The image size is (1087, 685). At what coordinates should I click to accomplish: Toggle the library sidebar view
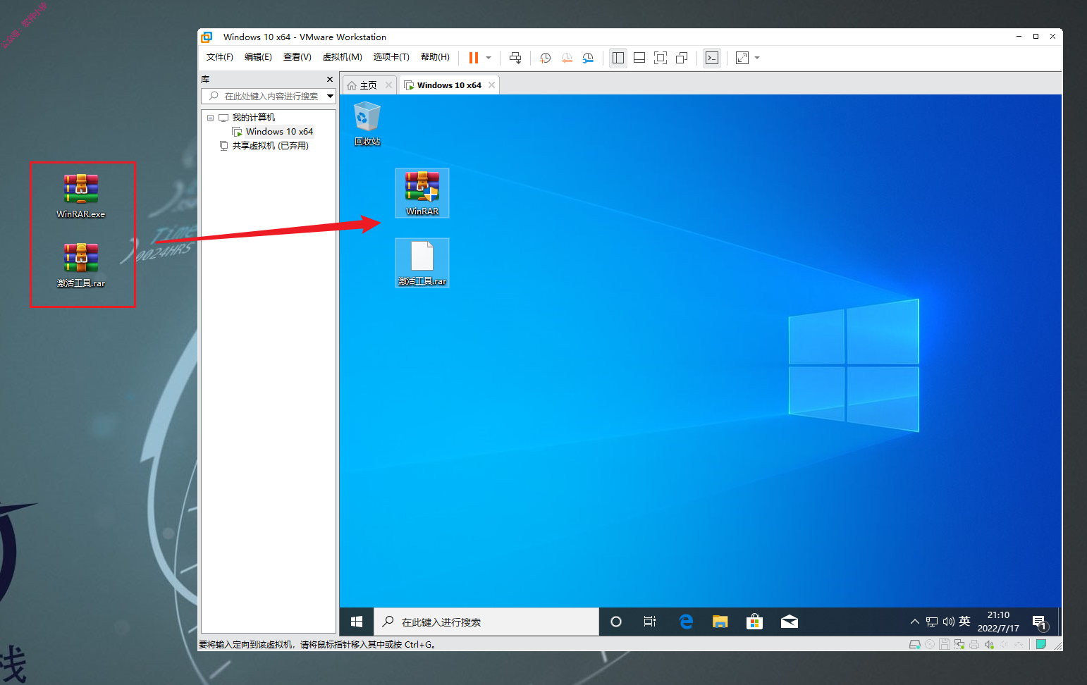click(x=618, y=58)
